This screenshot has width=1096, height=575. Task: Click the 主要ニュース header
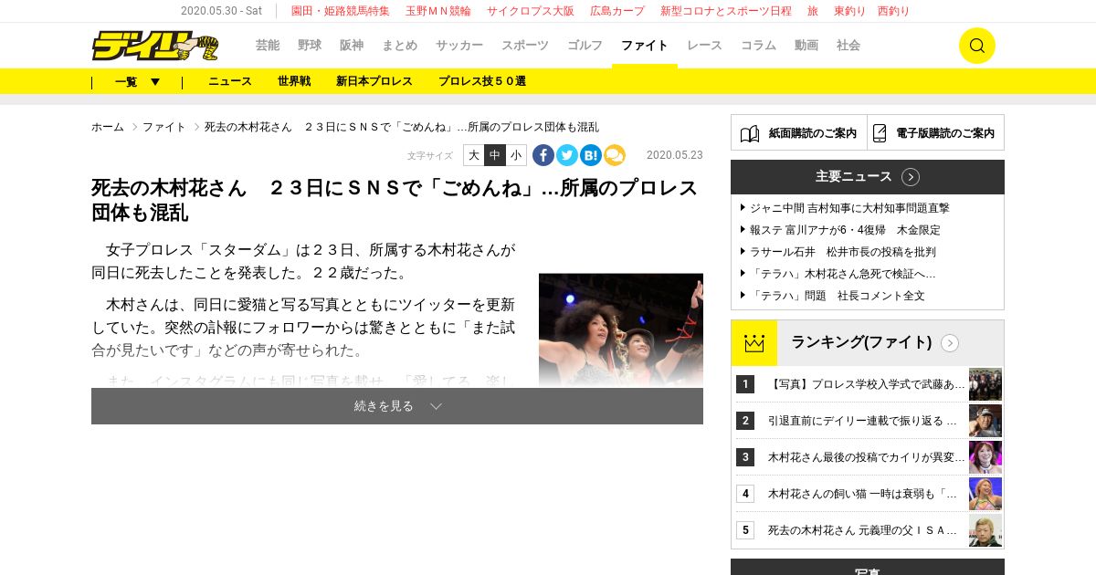(x=868, y=177)
